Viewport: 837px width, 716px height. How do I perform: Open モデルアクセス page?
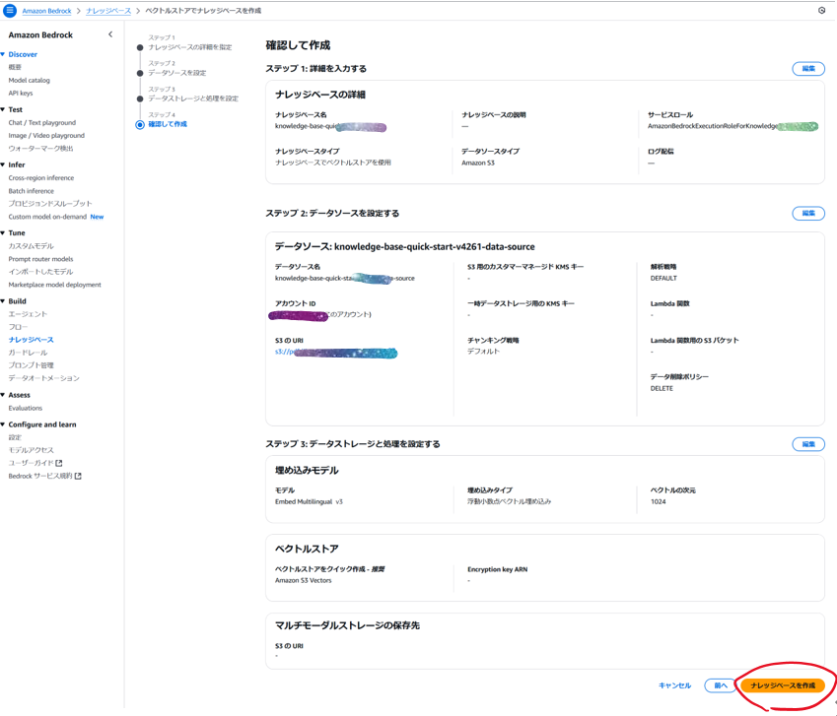click(31, 450)
